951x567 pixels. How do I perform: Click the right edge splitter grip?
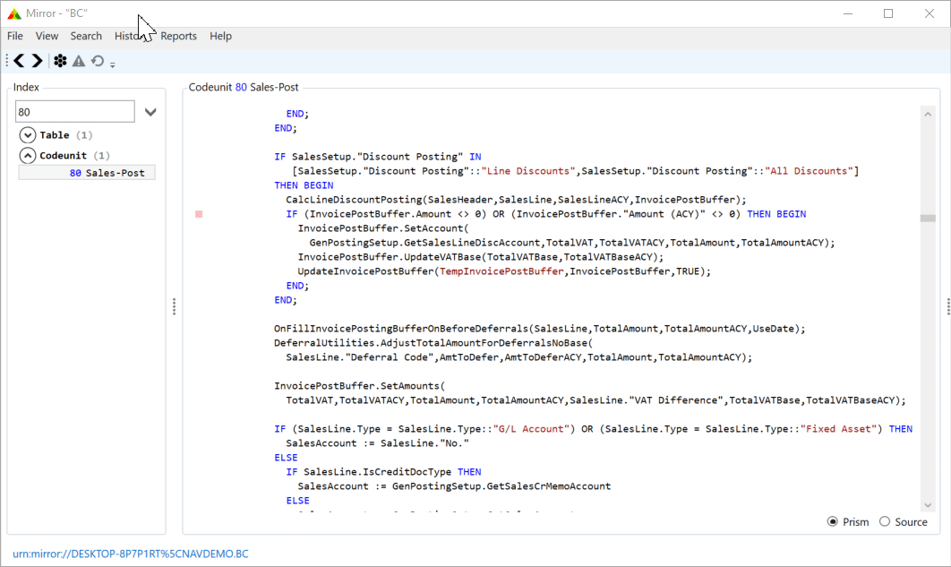pos(948,306)
